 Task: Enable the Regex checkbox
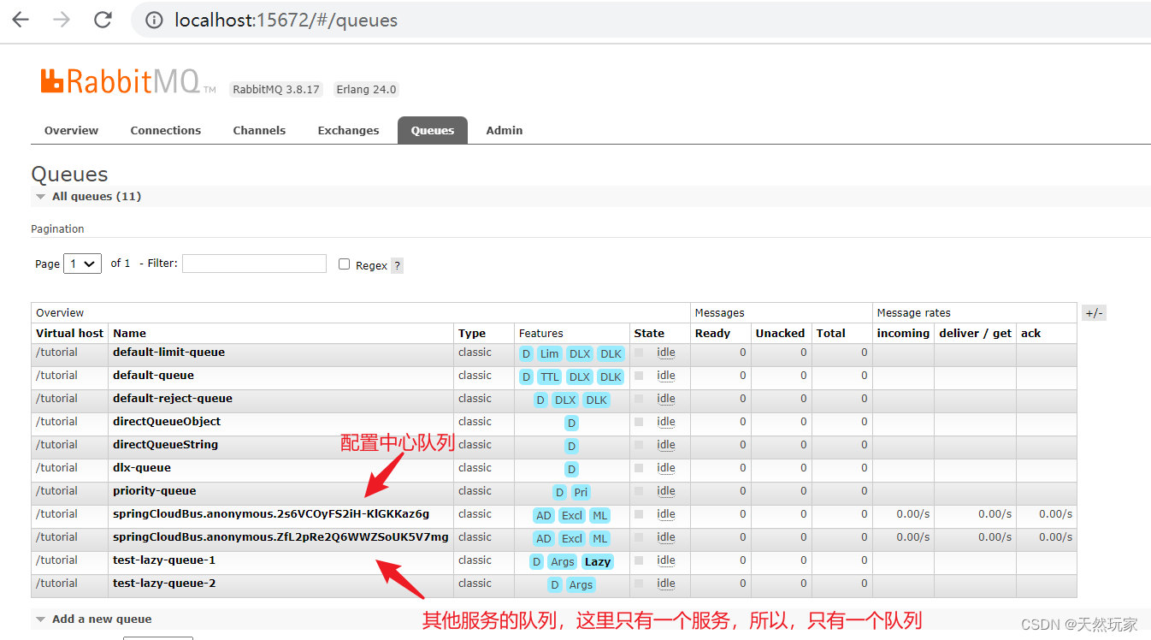(344, 264)
